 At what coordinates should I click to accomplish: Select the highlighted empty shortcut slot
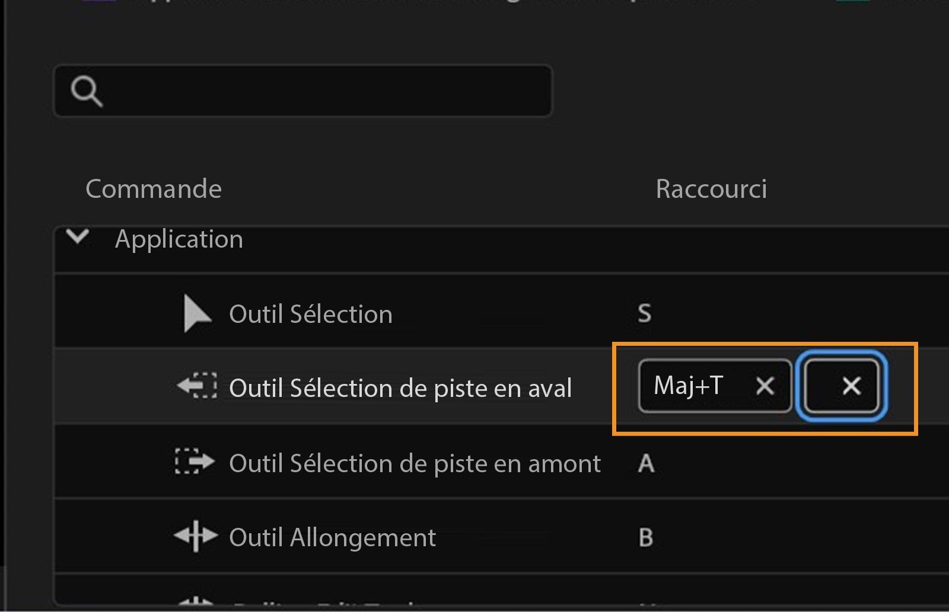tap(841, 386)
